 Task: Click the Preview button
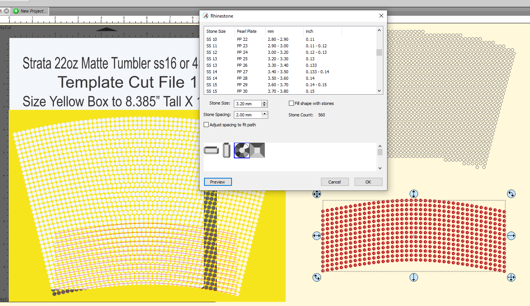pos(218,182)
